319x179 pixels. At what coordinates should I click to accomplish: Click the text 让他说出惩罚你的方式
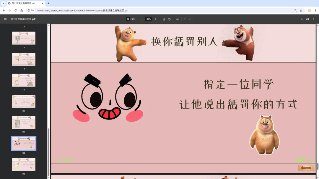(x=238, y=105)
